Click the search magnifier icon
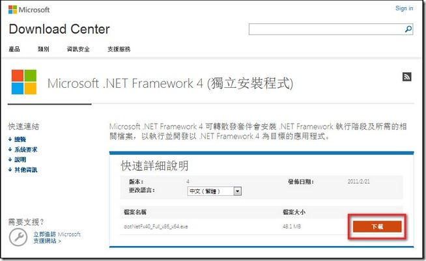 408,29
